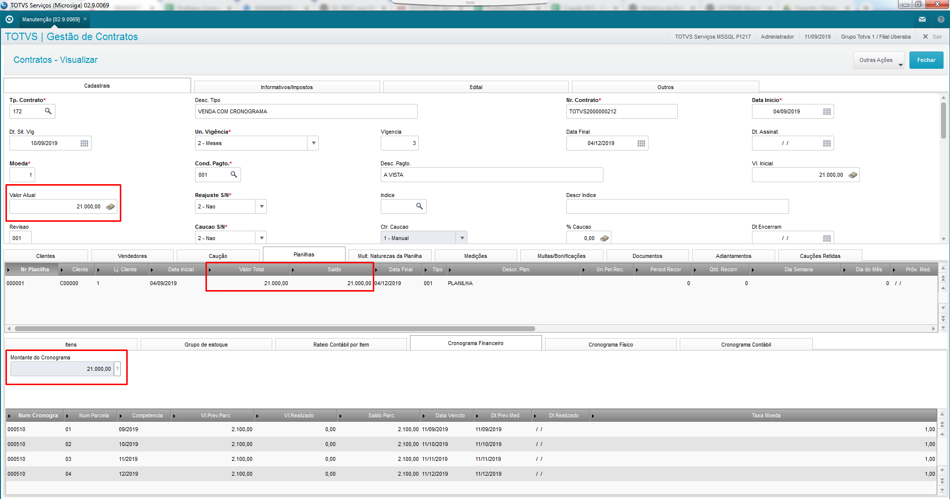Image resolution: width=950 pixels, height=499 pixels.
Task: Select planilha row 000001
Action: pos(470,283)
